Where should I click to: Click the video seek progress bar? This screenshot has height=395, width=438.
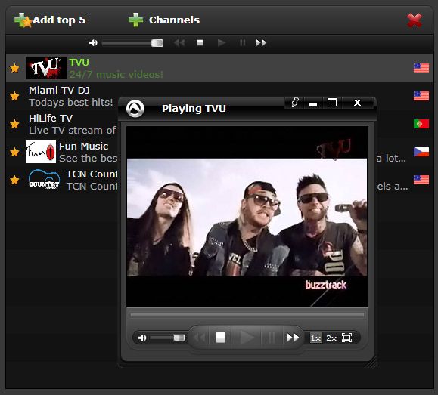(x=247, y=315)
